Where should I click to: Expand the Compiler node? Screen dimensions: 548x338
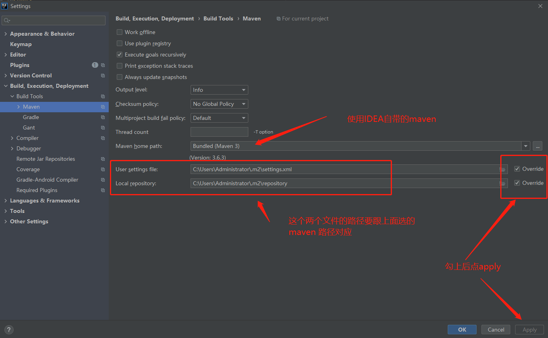click(12, 138)
